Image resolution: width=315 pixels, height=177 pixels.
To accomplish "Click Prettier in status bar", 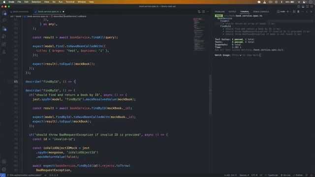I will pyautogui.click(x=298, y=175).
